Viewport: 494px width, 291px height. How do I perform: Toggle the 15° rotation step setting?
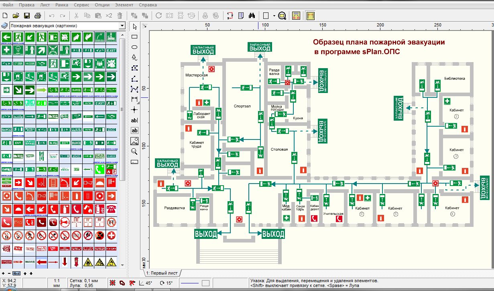(x=166, y=283)
